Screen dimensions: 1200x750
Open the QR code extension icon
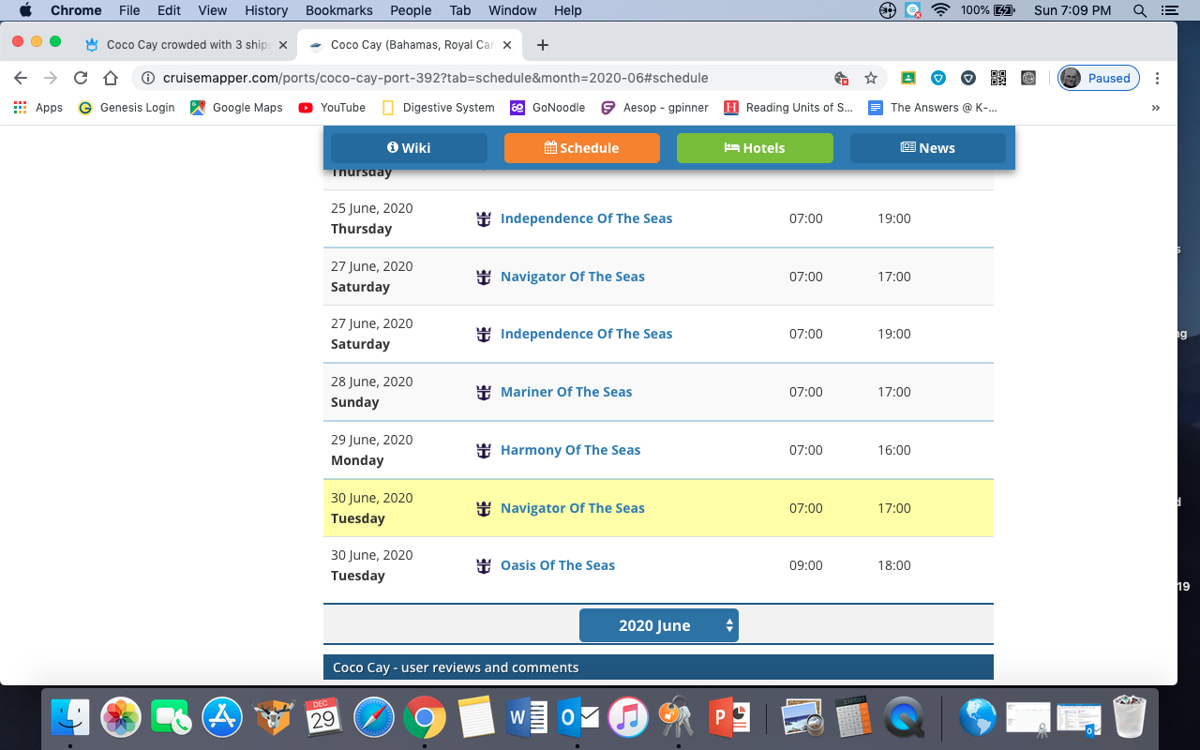[x=997, y=78]
